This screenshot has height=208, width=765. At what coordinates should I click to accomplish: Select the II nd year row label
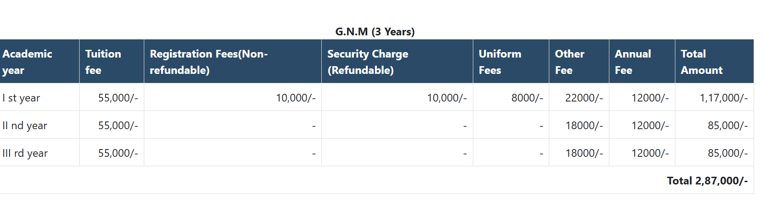[x=25, y=126]
